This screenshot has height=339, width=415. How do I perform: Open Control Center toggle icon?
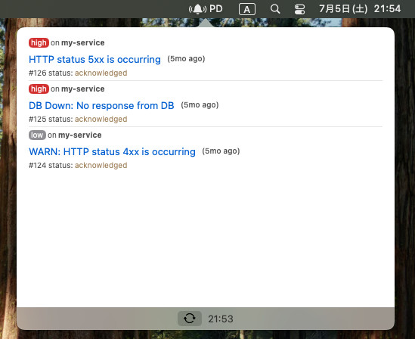(x=299, y=9)
